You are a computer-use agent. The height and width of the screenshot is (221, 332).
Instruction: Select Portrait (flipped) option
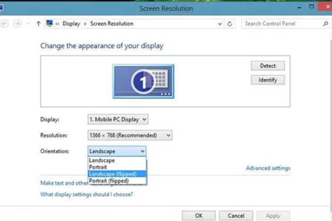[x=109, y=181]
